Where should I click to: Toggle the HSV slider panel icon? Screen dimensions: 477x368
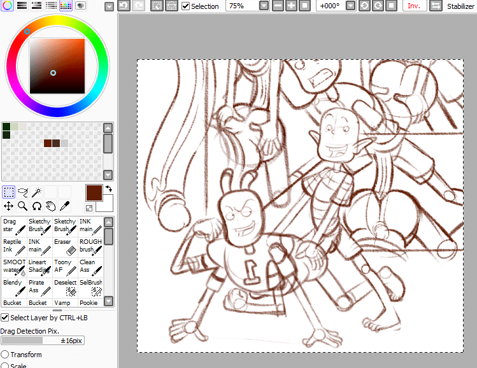click(x=36, y=5)
